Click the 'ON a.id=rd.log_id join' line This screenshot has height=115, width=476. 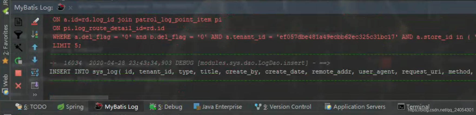click(x=137, y=20)
